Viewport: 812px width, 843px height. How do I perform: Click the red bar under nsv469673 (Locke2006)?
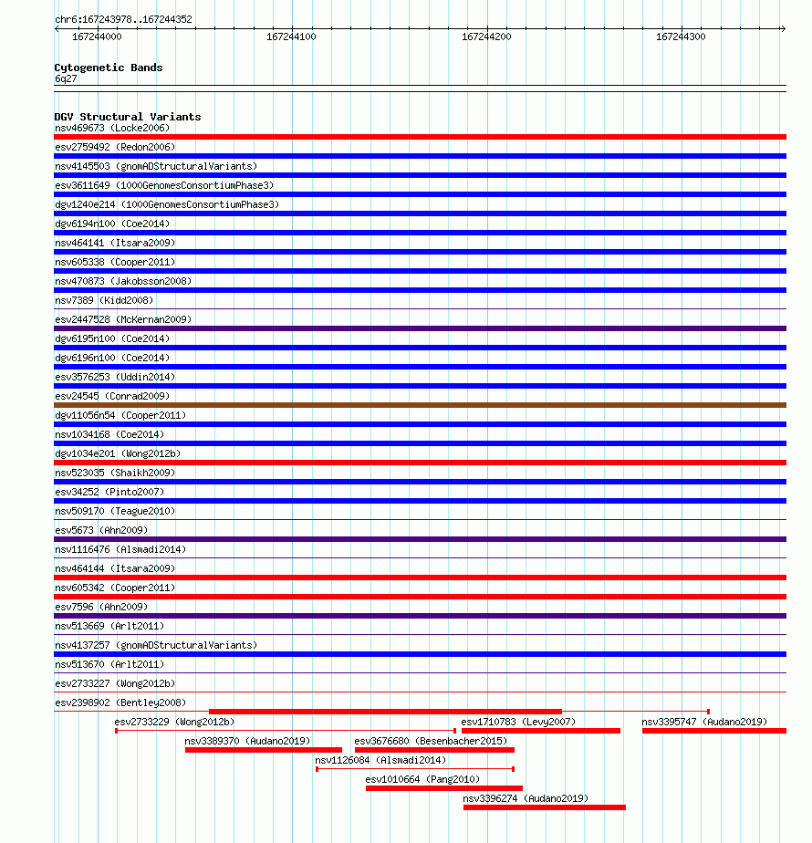pyautogui.click(x=420, y=137)
